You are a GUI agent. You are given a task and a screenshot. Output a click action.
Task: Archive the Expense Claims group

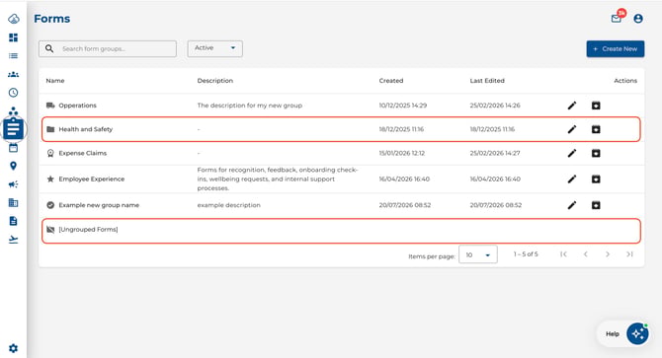pos(596,153)
